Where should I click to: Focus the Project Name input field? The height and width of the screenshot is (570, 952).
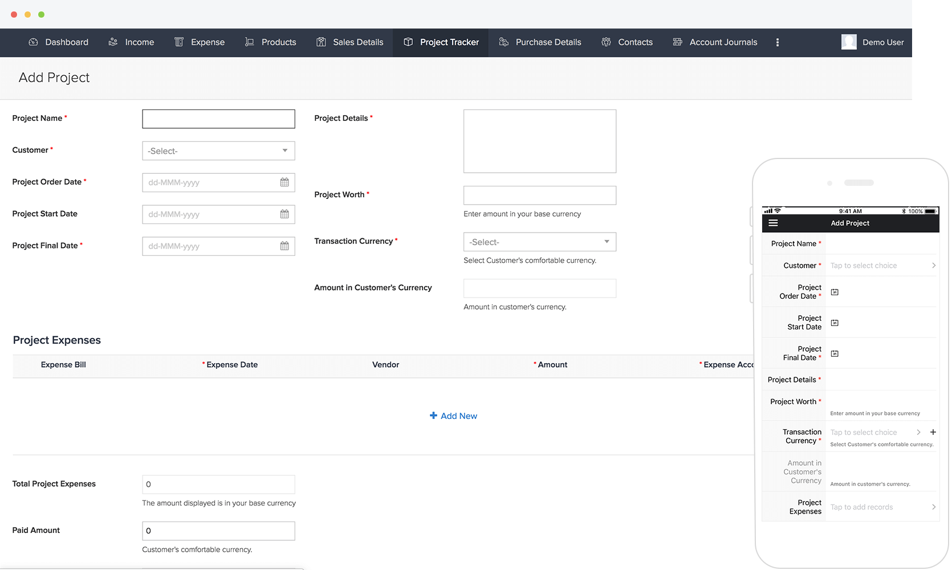click(218, 119)
